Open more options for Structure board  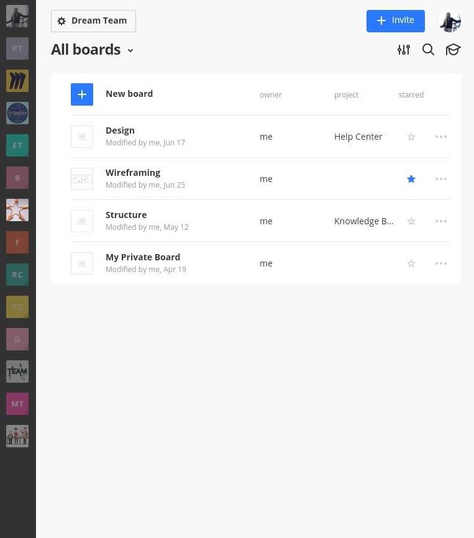coord(441,221)
